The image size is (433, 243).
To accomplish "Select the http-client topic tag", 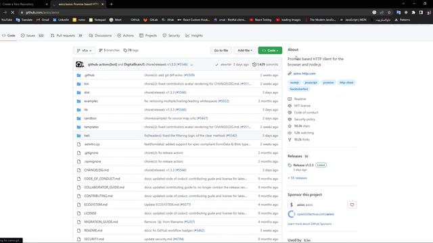I will tap(346, 82).
